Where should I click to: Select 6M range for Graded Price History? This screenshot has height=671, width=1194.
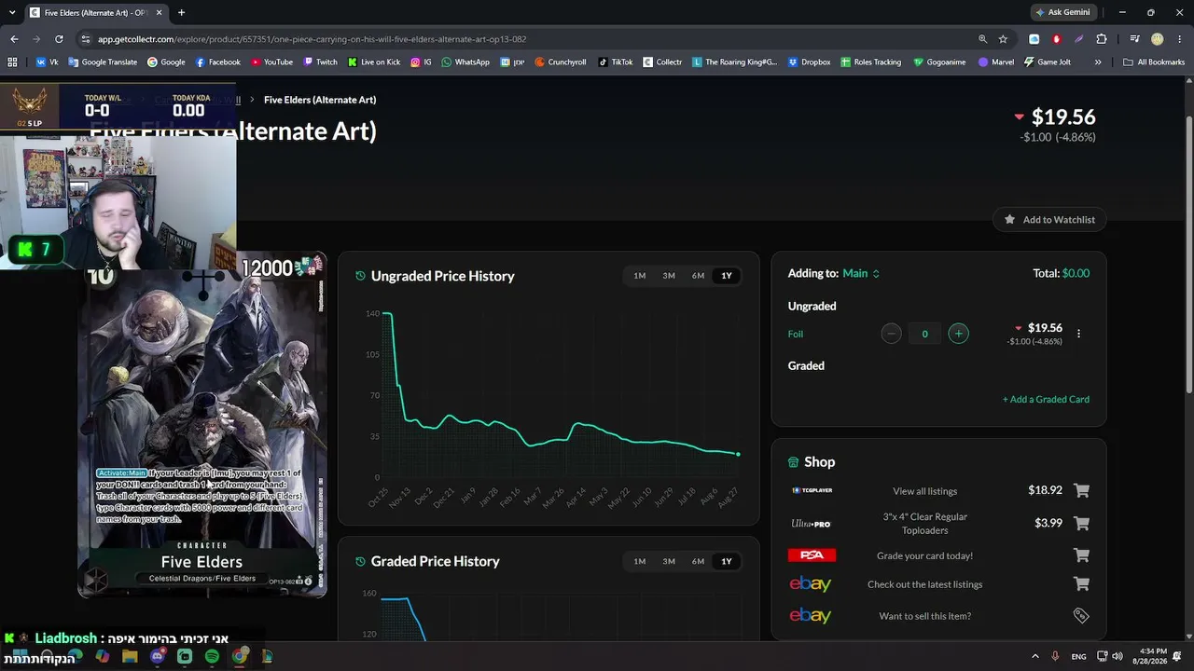click(698, 561)
